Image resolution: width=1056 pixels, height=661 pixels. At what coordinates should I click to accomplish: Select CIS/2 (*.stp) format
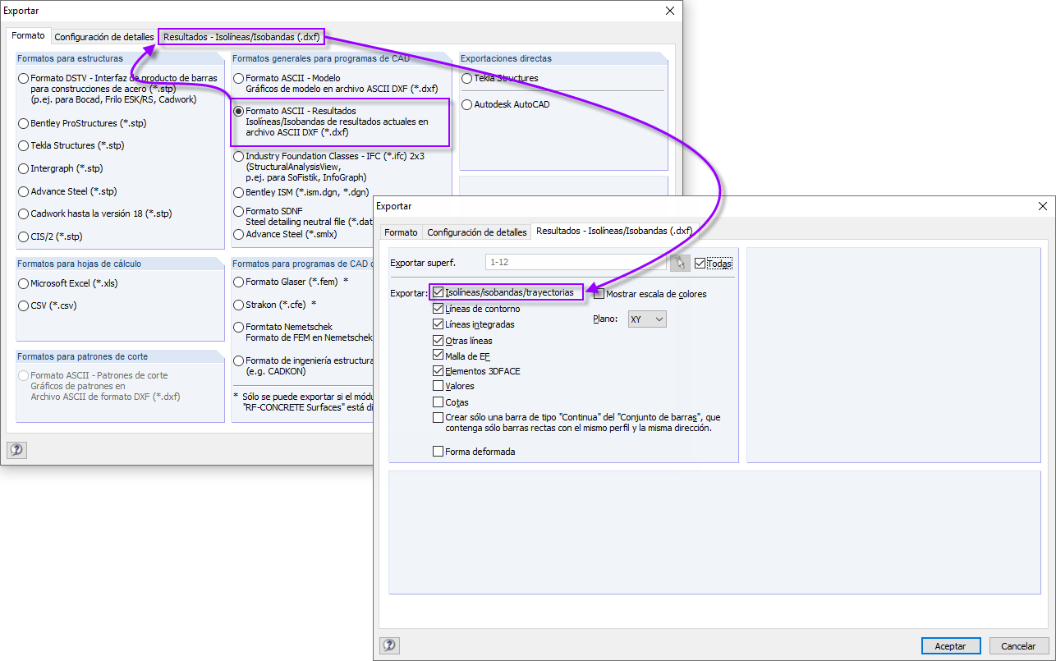click(23, 236)
